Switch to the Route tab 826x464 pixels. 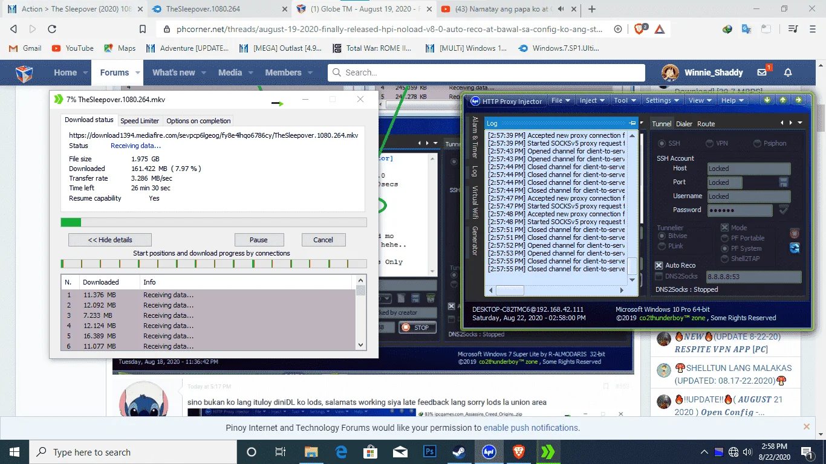coord(706,124)
